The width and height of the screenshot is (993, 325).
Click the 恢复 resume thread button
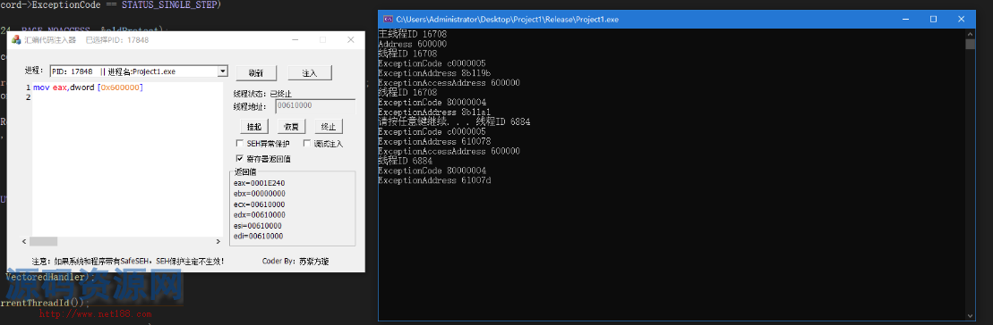(x=291, y=126)
